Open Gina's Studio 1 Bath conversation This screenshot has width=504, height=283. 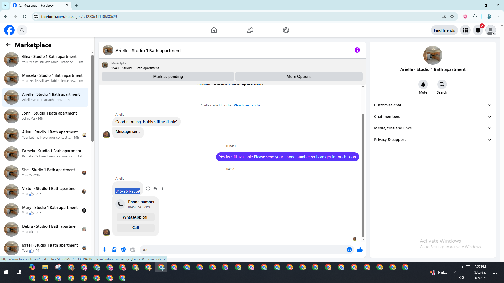click(x=45, y=59)
